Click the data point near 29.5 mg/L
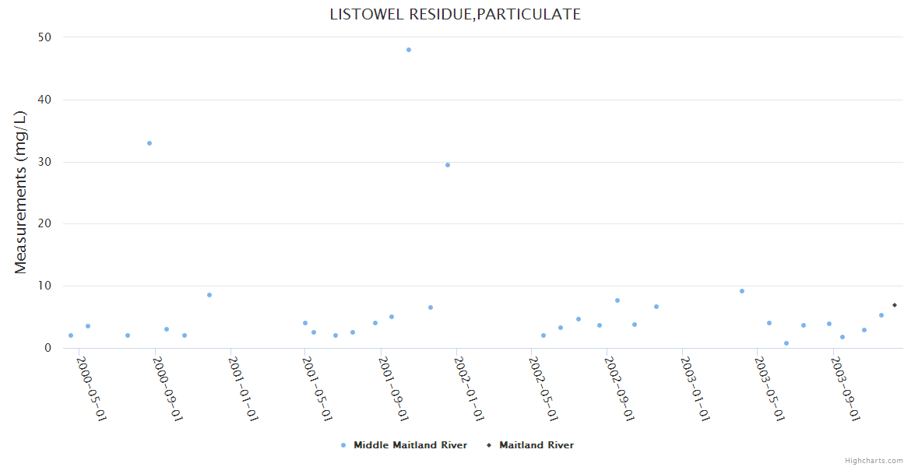Image resolution: width=911 pixels, height=467 pixels. tap(448, 165)
